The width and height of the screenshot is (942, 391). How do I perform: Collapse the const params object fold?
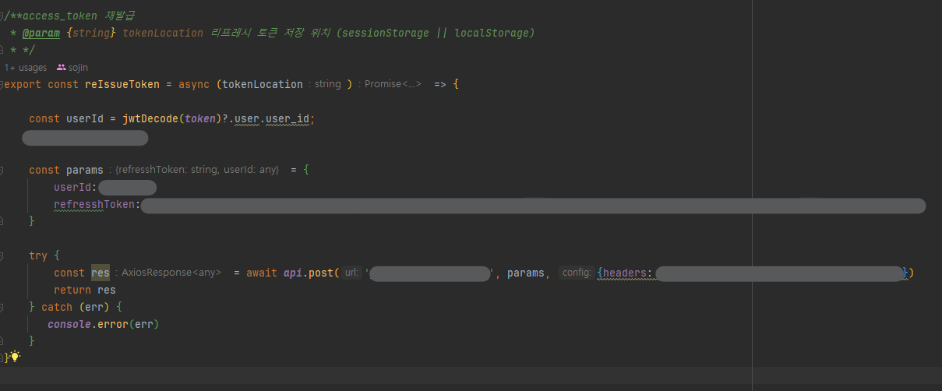(2, 170)
